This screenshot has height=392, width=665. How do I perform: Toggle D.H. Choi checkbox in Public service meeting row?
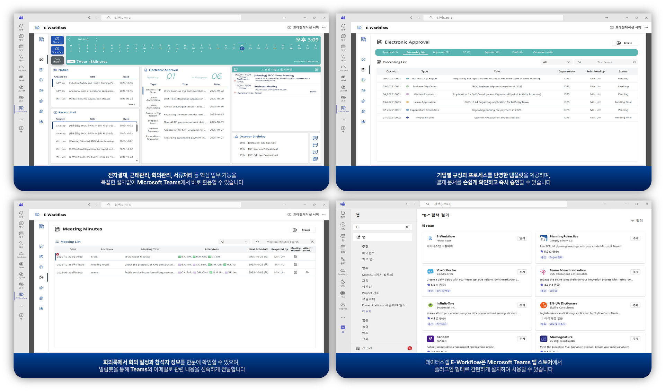195,272
